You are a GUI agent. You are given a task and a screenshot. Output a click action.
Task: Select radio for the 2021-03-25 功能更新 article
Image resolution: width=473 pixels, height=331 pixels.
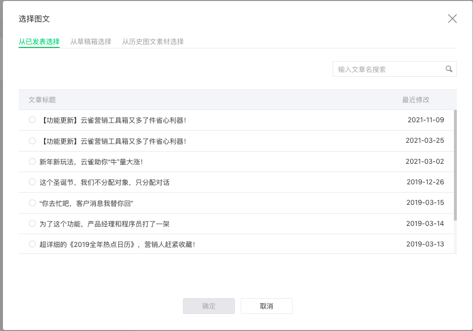pos(32,141)
